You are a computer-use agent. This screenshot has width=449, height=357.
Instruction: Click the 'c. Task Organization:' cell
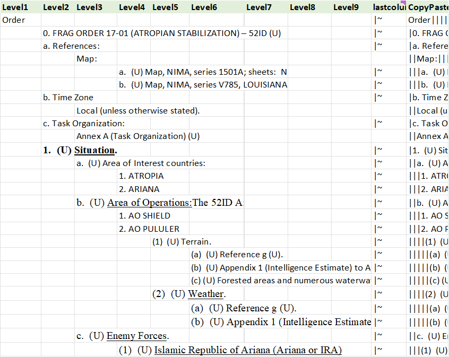click(84, 124)
